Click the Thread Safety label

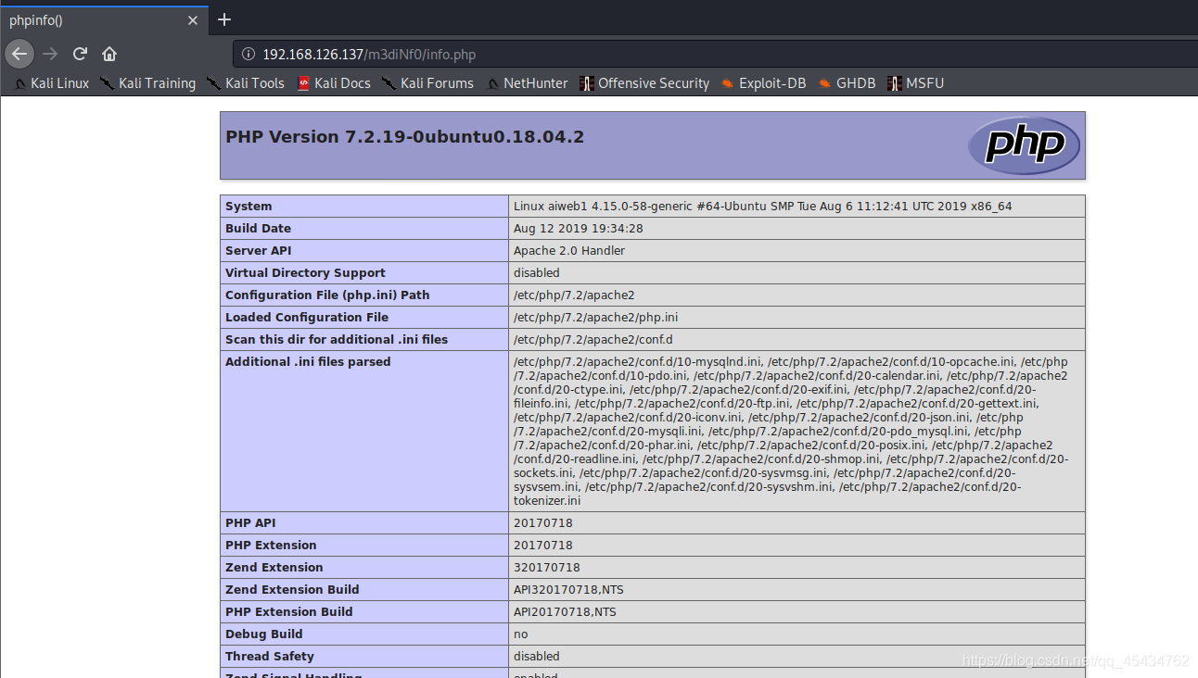(x=270, y=657)
